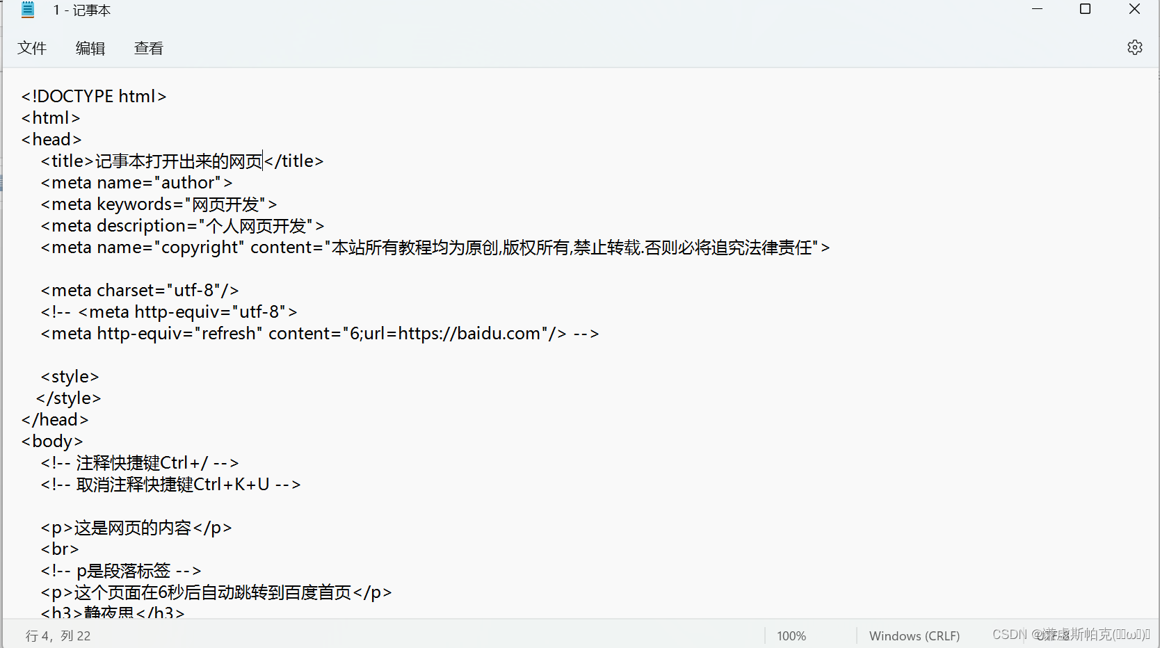Viewport: 1160px width, 648px height.
Task: Click the h3 heading 静夜思 line
Action: pos(113,612)
